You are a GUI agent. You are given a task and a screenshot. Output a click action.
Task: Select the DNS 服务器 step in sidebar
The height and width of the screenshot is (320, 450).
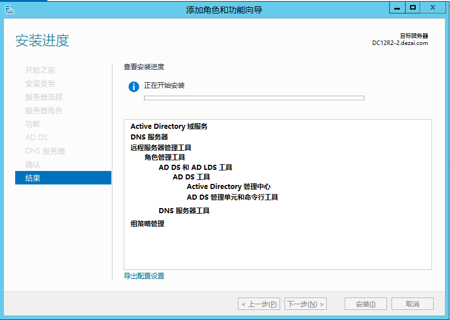[45, 151]
